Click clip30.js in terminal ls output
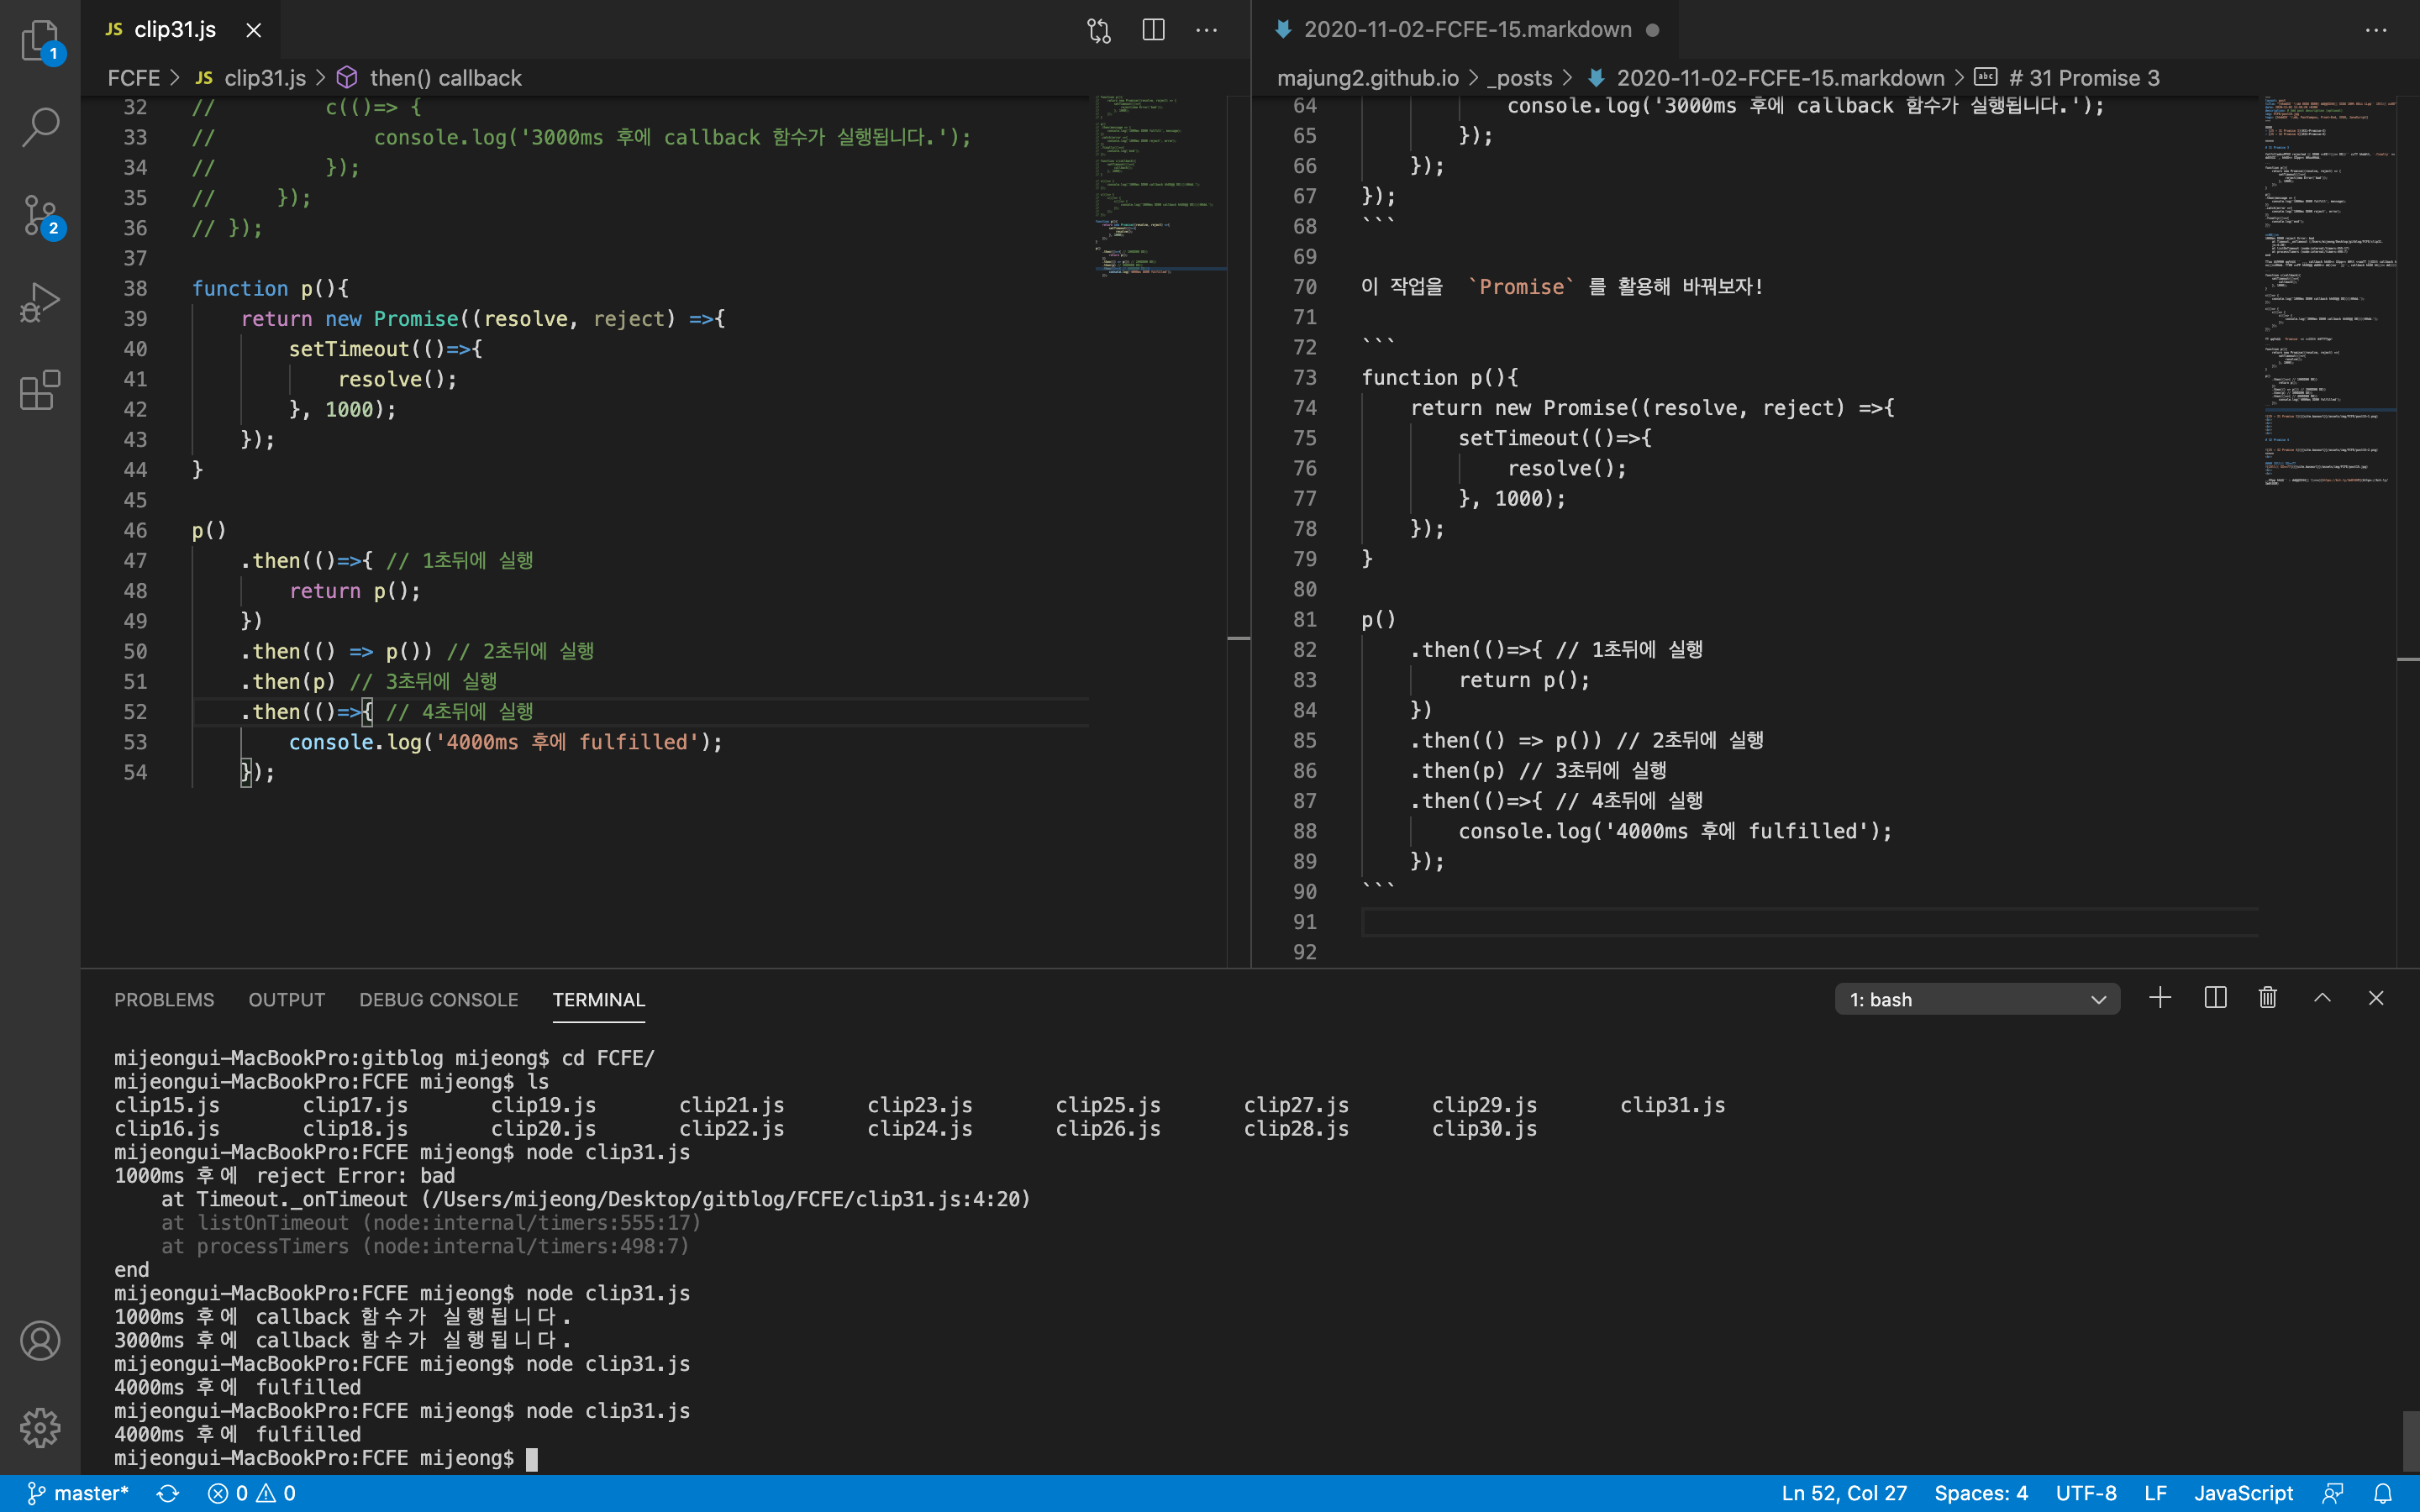This screenshot has height=1512, width=2420. point(1484,1129)
